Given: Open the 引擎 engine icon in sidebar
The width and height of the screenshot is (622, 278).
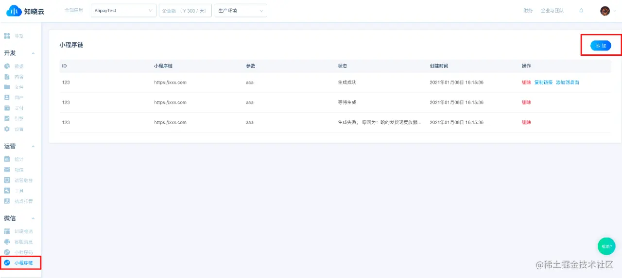Looking at the screenshot, I should click(x=7, y=118).
